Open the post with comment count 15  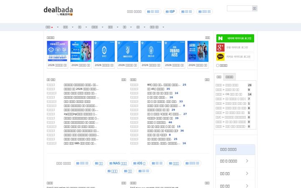(x=161, y=127)
